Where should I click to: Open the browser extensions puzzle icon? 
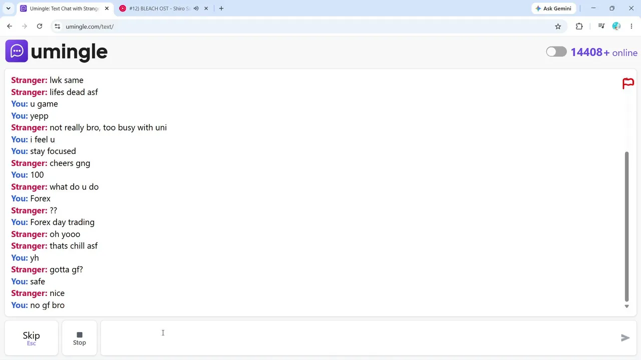tap(579, 26)
